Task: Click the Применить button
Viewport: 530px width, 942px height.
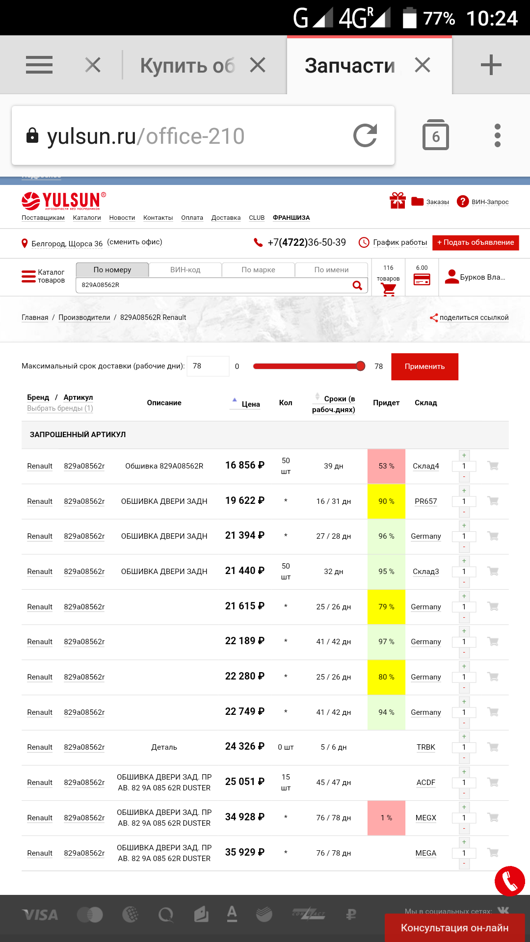Action: 425,366
